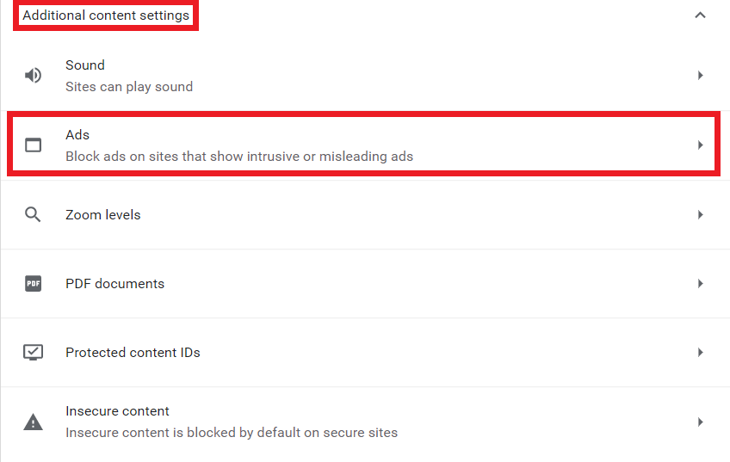Open the Zoom levels entry
This screenshot has height=462, width=730.
pos(365,214)
